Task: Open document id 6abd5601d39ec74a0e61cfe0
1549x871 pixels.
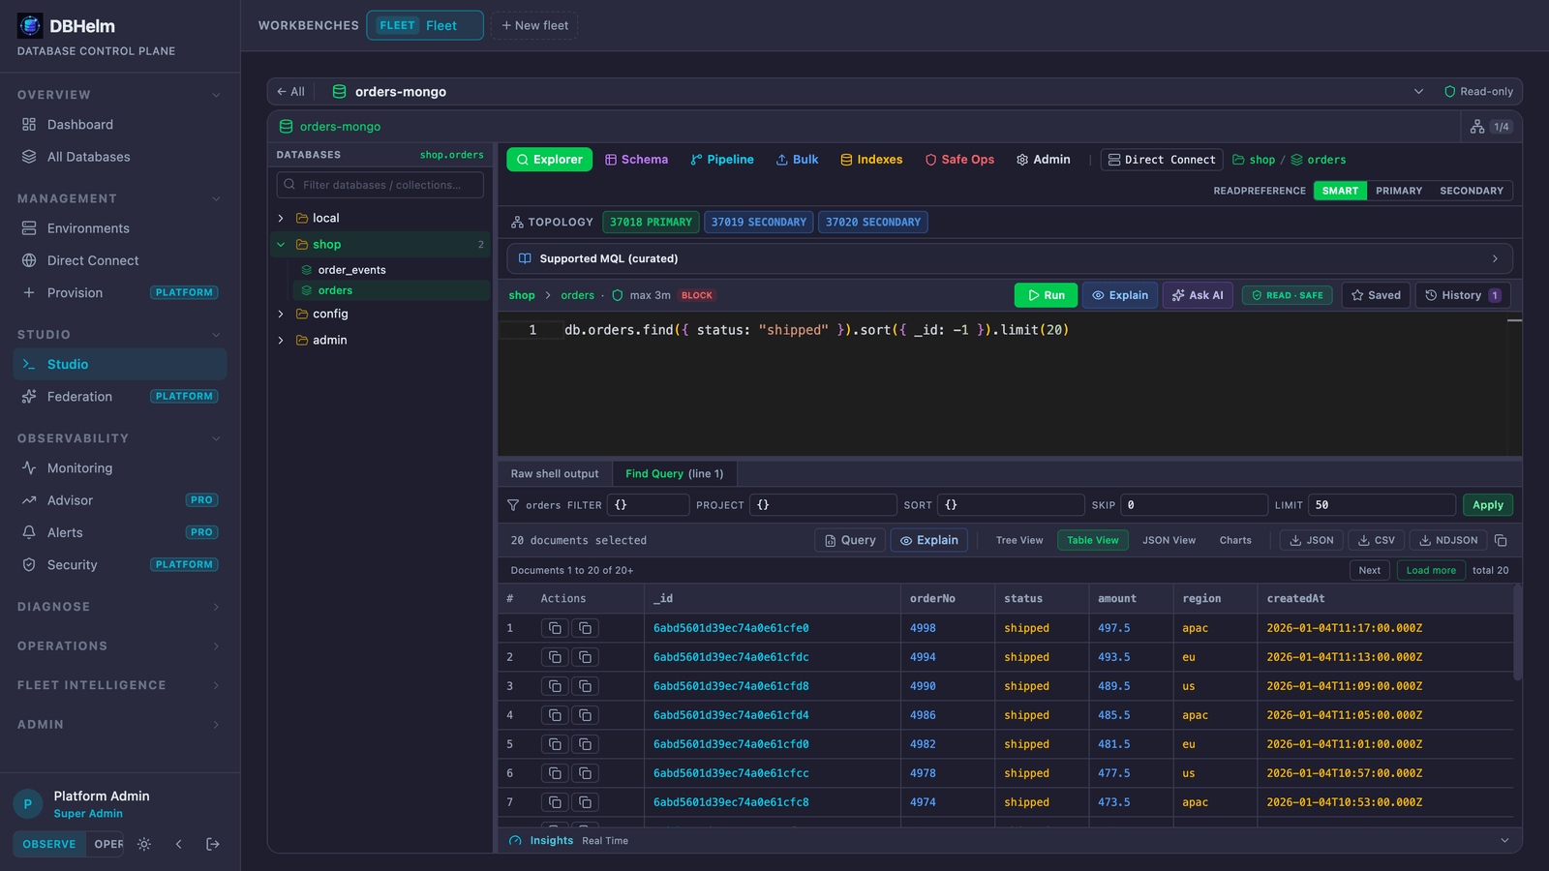Action: tap(731, 628)
